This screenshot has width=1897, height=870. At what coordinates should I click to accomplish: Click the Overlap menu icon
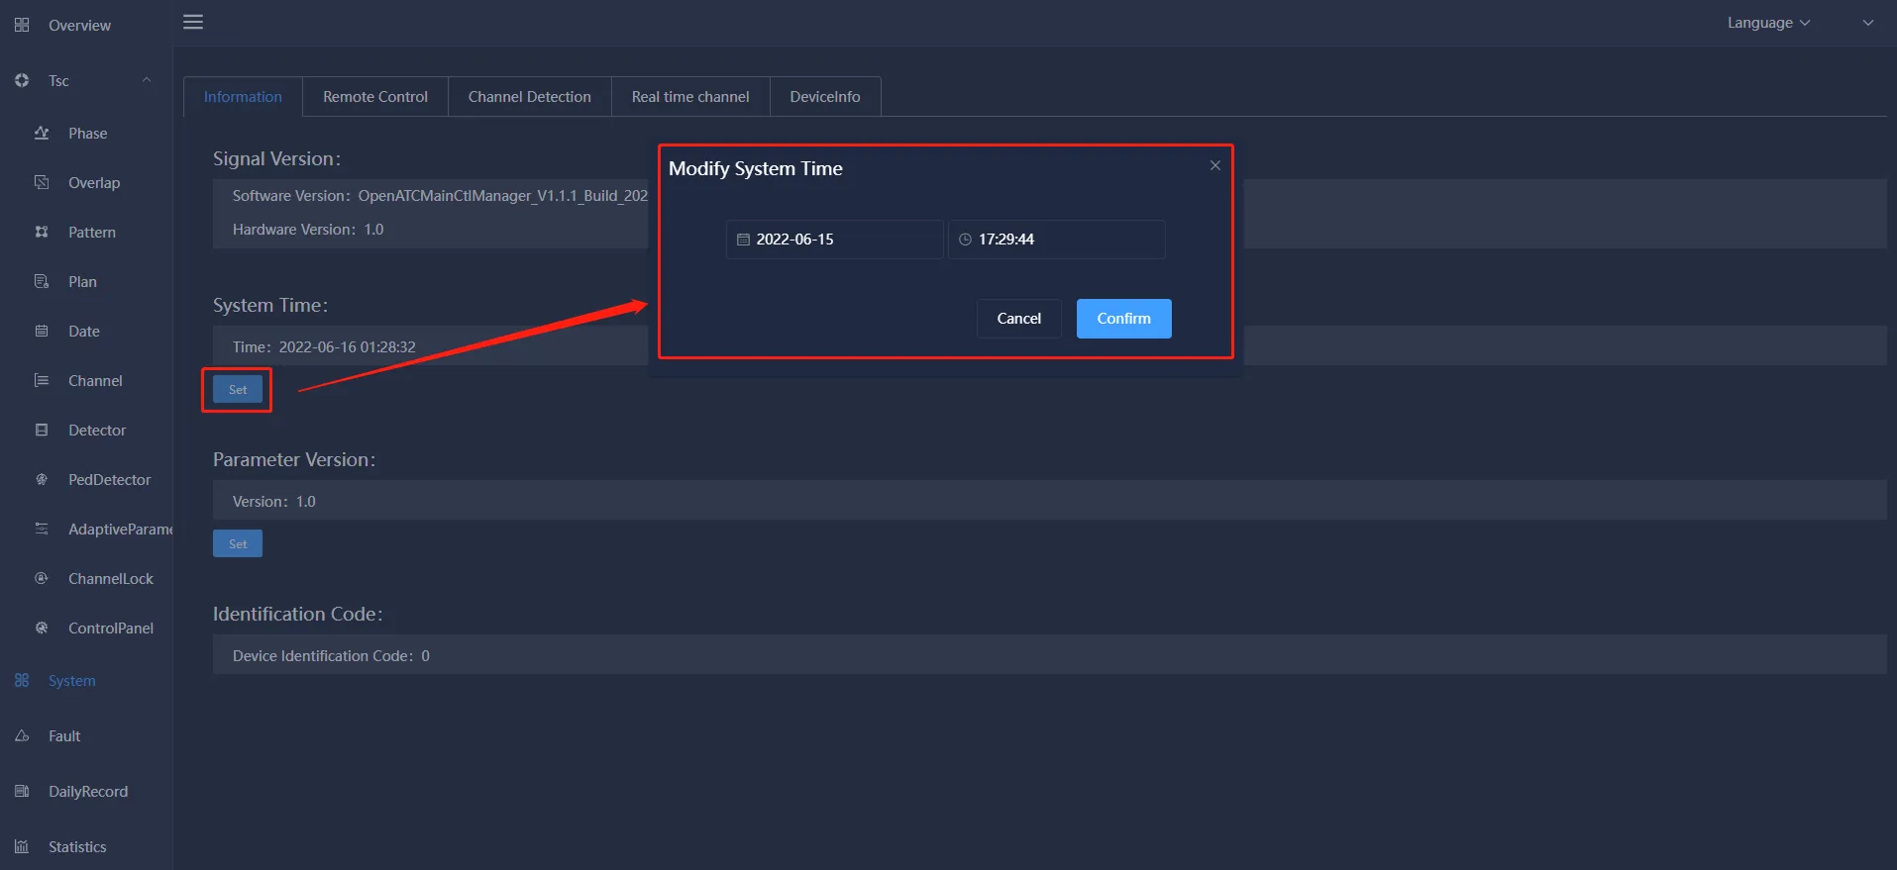coord(42,182)
